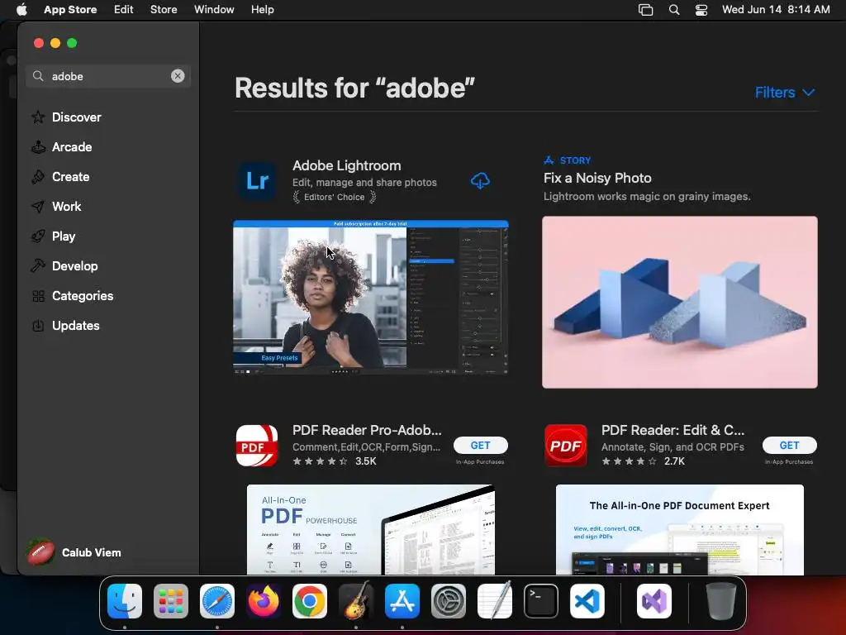Viewport: 846px width, 635px height.
Task: Click the search magnifier icon in sidebar
Action: tap(38, 76)
